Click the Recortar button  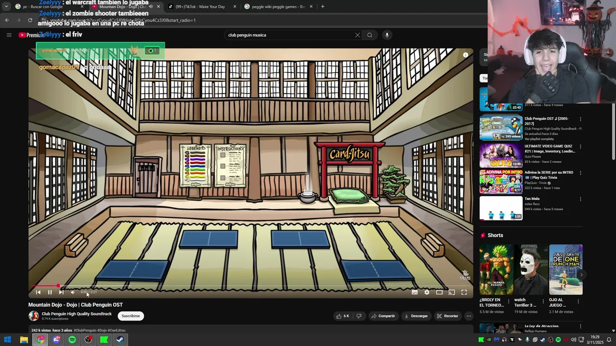(x=448, y=316)
